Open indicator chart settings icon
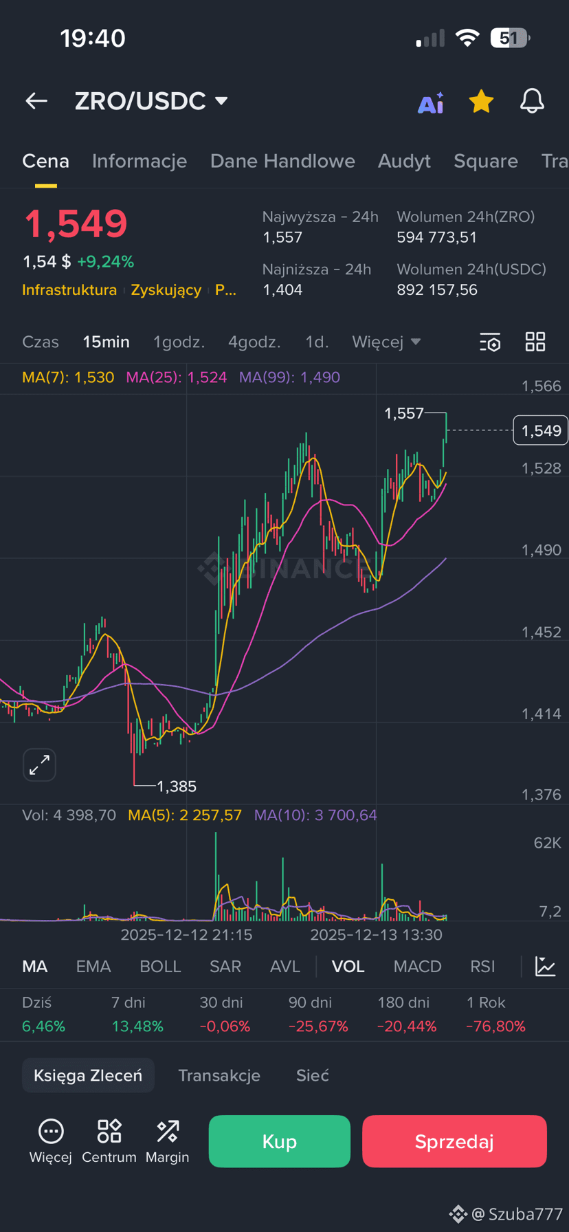The image size is (569, 1232). tap(546, 966)
